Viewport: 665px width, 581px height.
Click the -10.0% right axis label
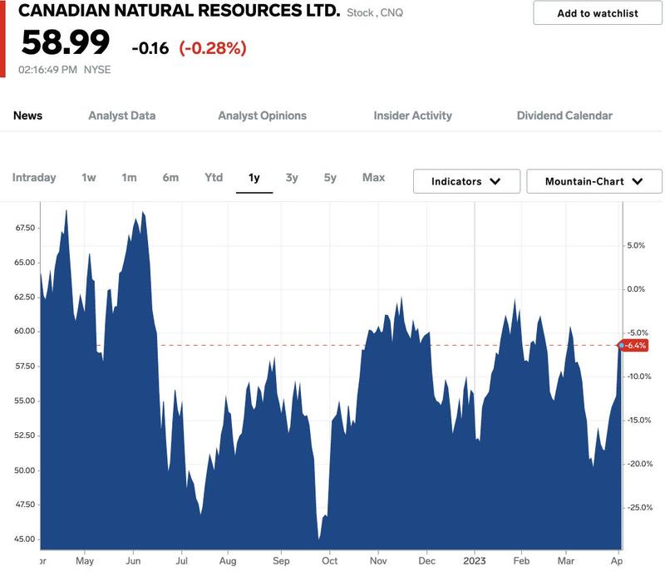(638, 377)
